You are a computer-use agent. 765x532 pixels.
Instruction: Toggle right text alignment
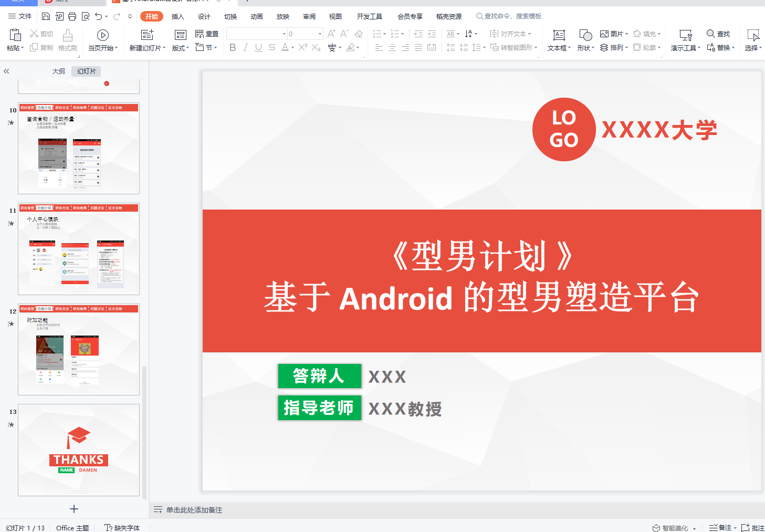[x=405, y=47]
